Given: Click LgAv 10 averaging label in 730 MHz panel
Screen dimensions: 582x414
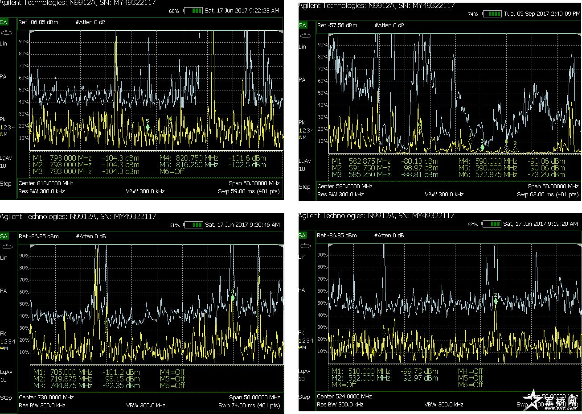Looking at the screenshot, I should [5, 376].
